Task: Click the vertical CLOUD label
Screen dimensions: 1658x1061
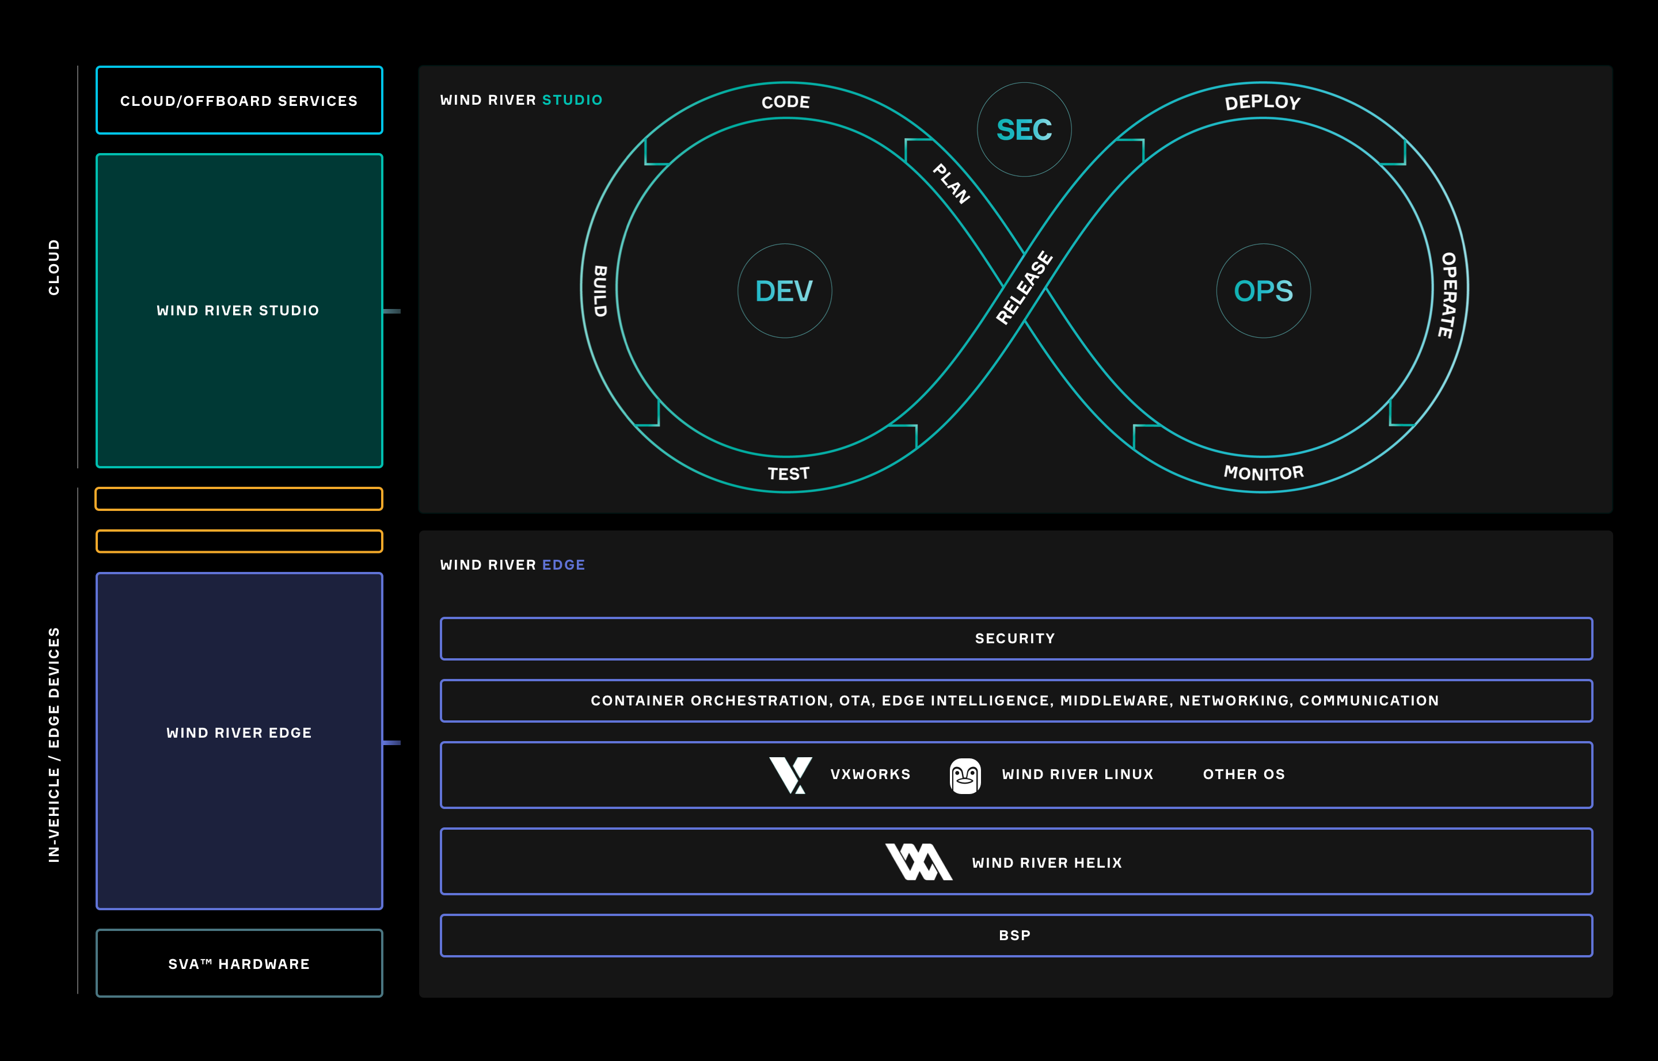Action: pyautogui.click(x=54, y=268)
